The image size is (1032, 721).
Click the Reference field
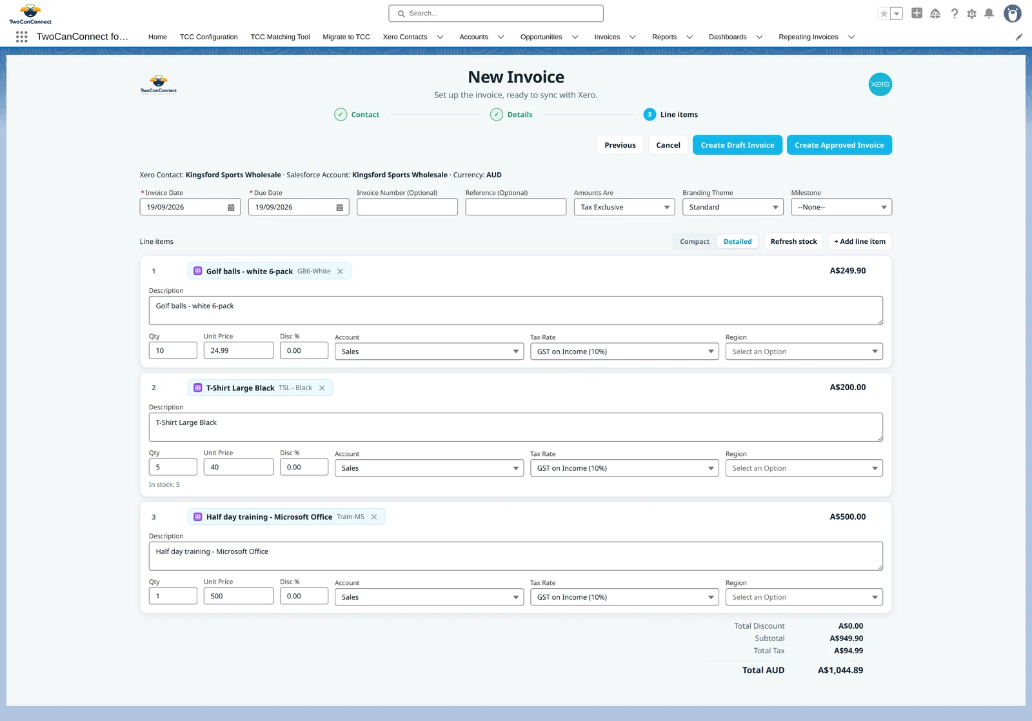tap(515, 207)
